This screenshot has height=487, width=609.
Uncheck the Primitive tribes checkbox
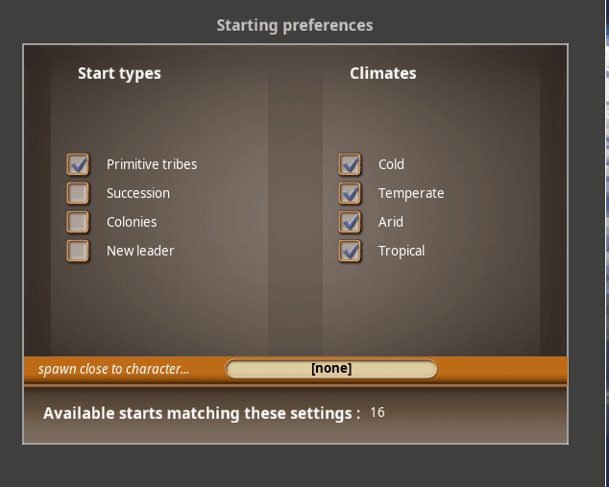point(79,164)
